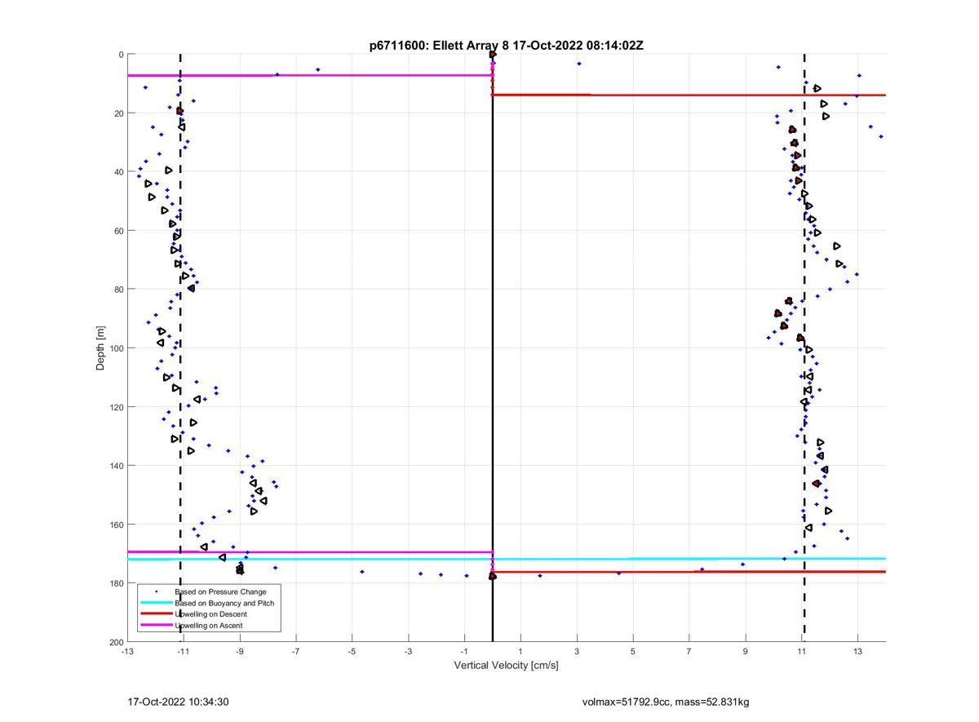Click legend entry 'Upwelling on Descent'
The height and width of the screenshot is (722, 979).
pos(210,614)
